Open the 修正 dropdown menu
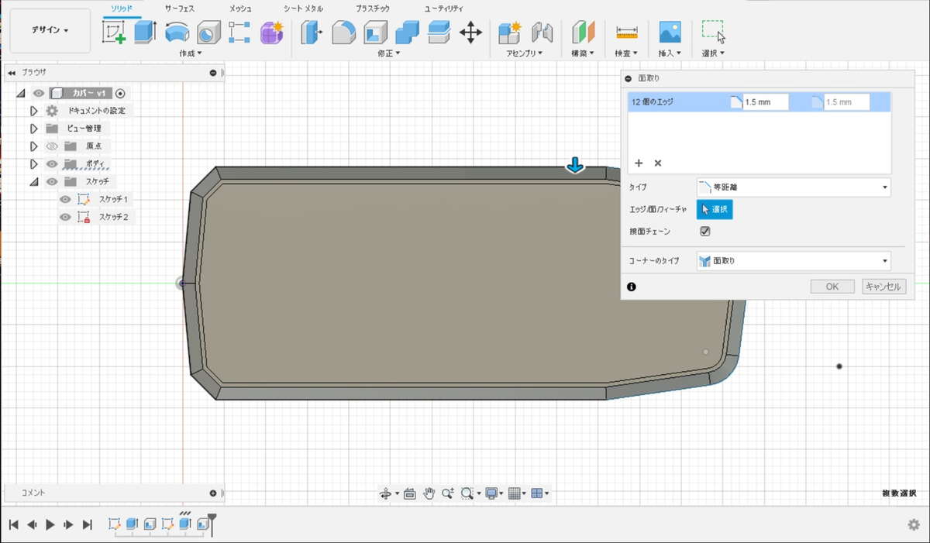 tap(389, 53)
